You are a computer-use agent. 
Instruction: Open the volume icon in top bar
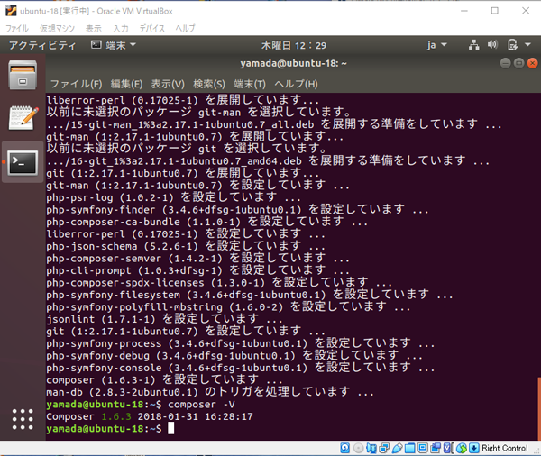click(492, 44)
